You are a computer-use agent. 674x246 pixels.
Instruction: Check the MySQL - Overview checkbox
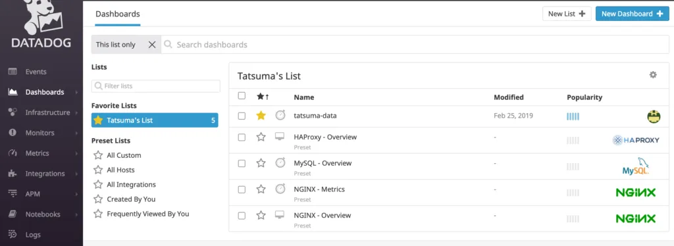coord(242,164)
